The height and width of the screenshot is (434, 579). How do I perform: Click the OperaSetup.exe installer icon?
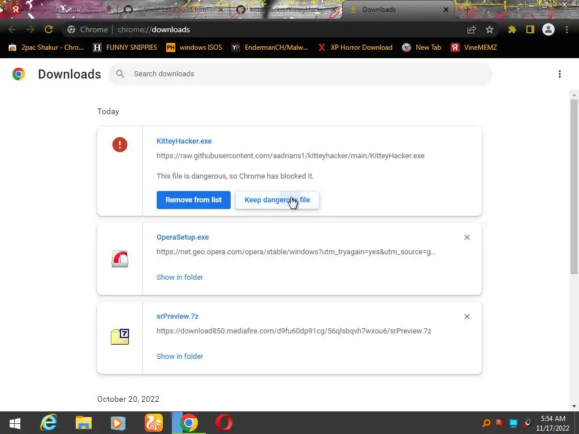[x=120, y=259]
